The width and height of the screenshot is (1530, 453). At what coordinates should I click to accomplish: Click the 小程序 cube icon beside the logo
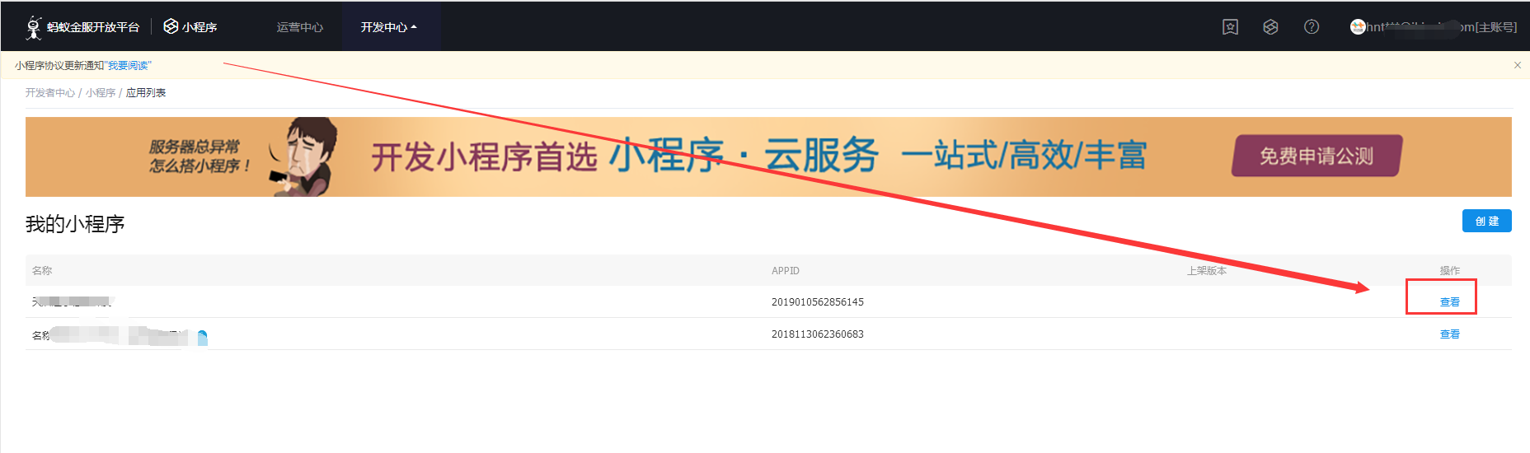click(x=171, y=26)
